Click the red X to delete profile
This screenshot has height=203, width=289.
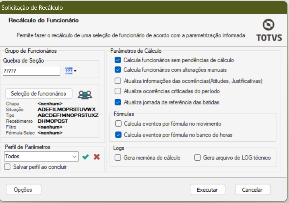pyautogui.click(x=97, y=157)
